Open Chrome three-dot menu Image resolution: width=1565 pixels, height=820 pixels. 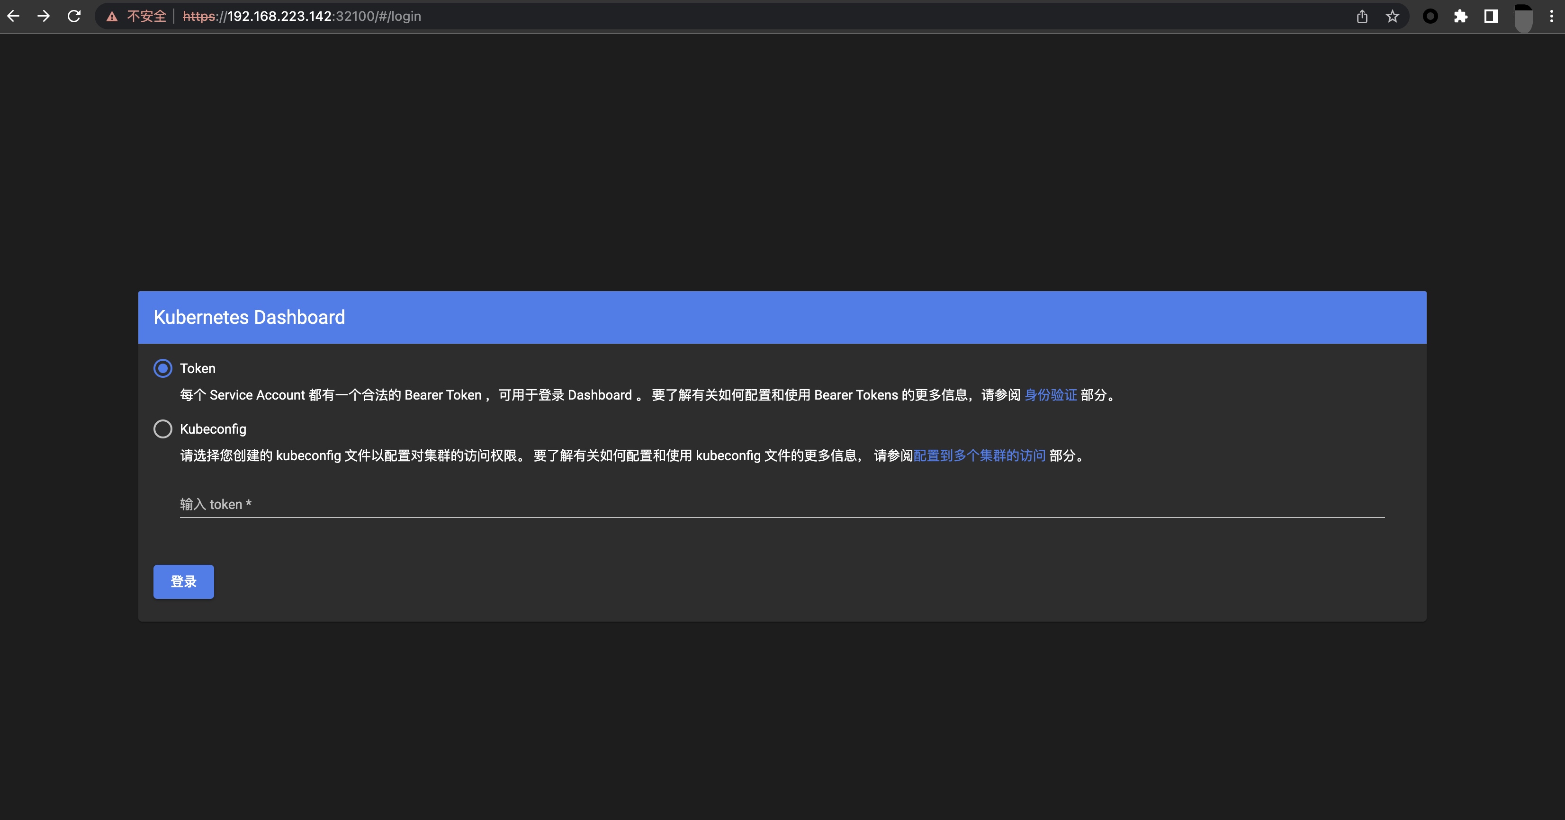1551,17
